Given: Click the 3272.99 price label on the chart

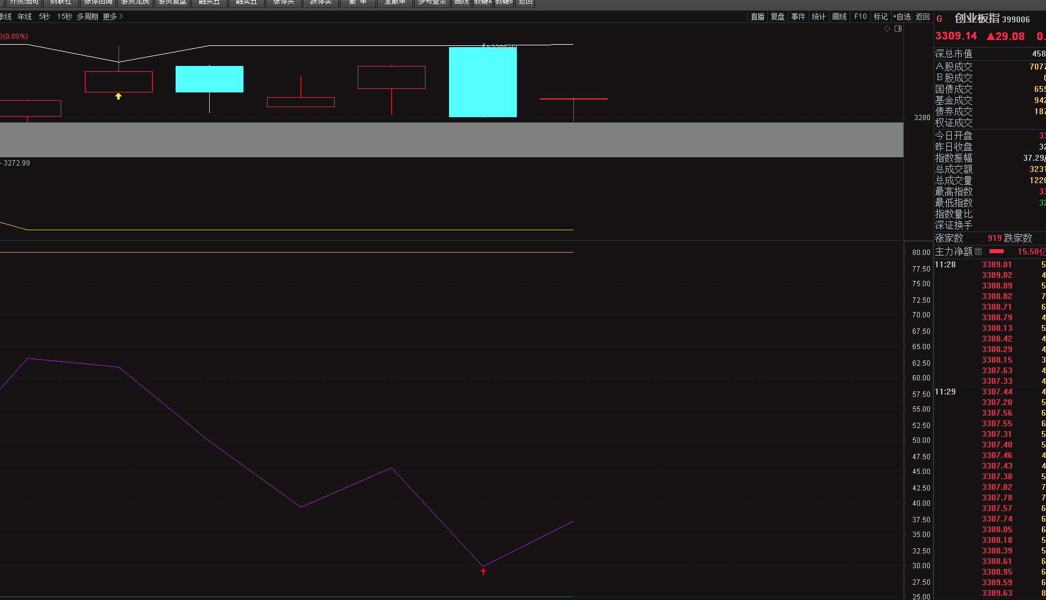Looking at the screenshot, I should (x=17, y=163).
